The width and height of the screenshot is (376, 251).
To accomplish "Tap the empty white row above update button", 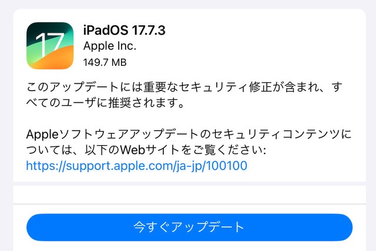I will [x=189, y=195].
